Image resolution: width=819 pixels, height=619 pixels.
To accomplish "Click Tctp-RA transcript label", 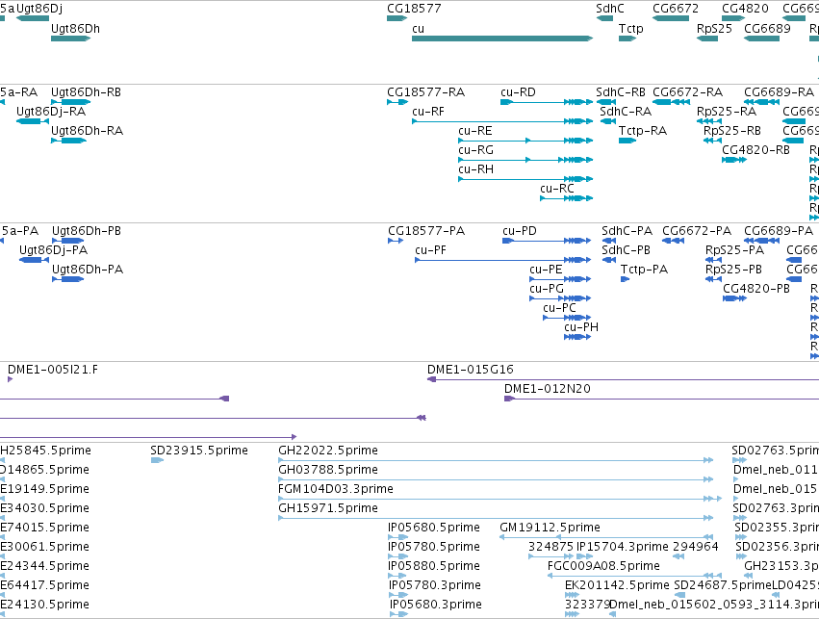I will [x=643, y=131].
